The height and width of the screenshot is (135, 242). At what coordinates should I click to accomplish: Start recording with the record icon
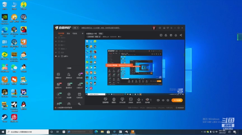(x=158, y=100)
